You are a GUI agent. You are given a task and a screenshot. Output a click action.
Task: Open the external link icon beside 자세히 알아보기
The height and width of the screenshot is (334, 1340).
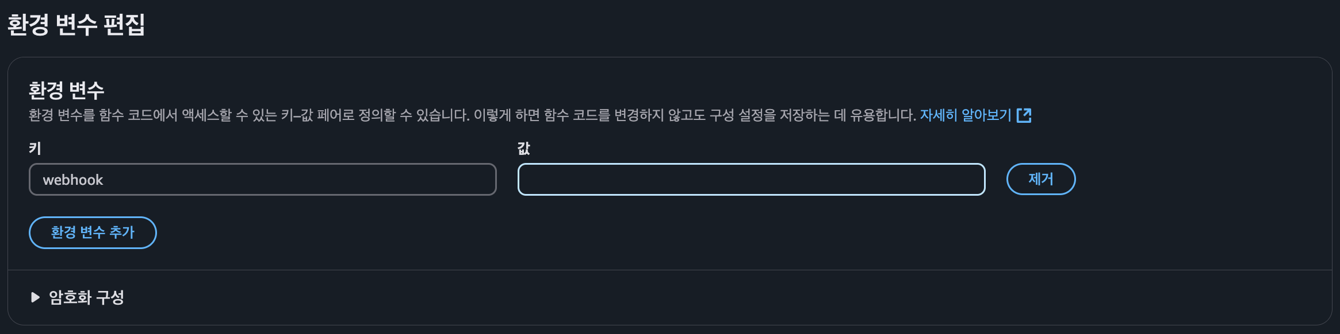[1024, 115]
